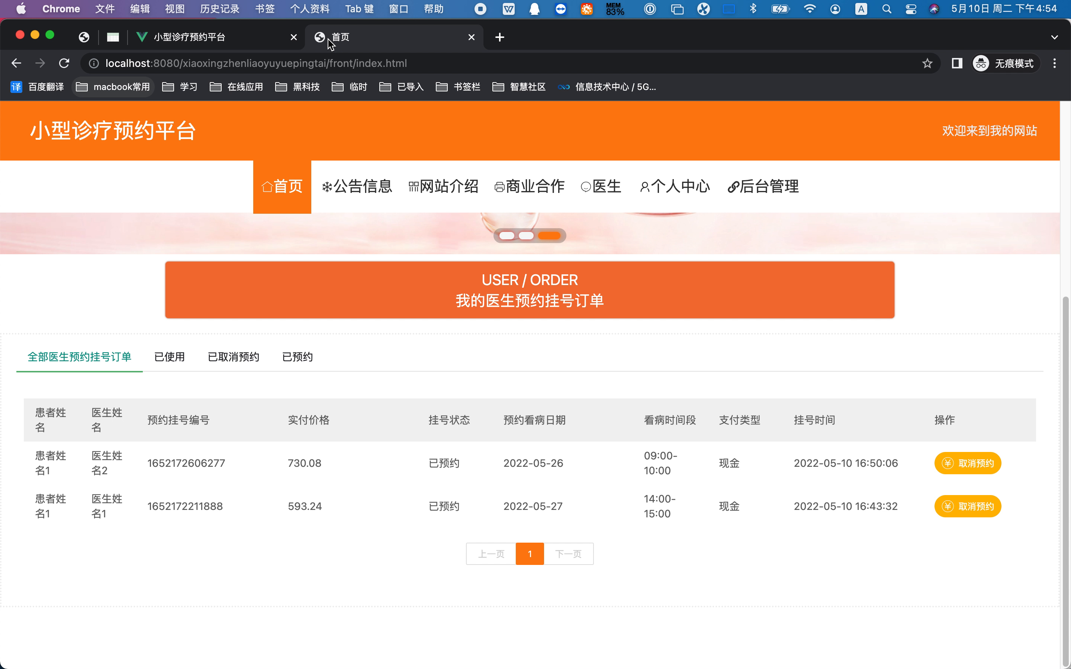Cancel appointment for order 1652172211888

968,506
